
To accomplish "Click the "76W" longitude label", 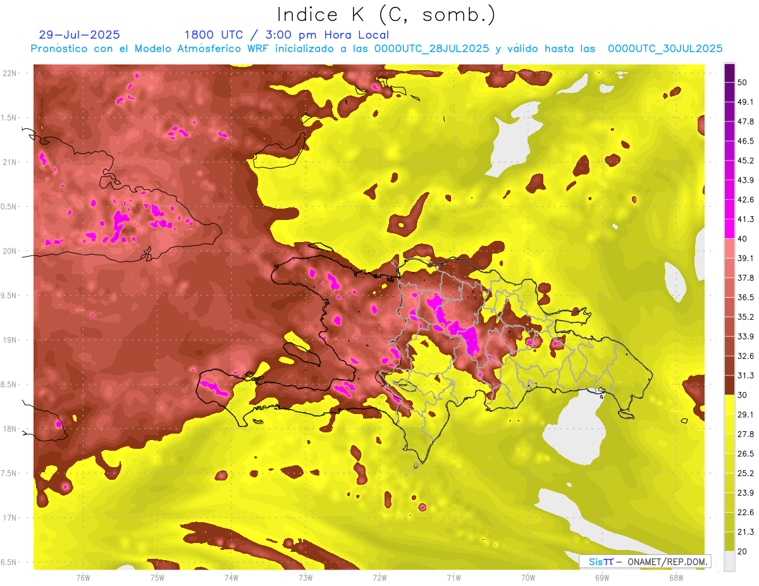I will (83, 578).
